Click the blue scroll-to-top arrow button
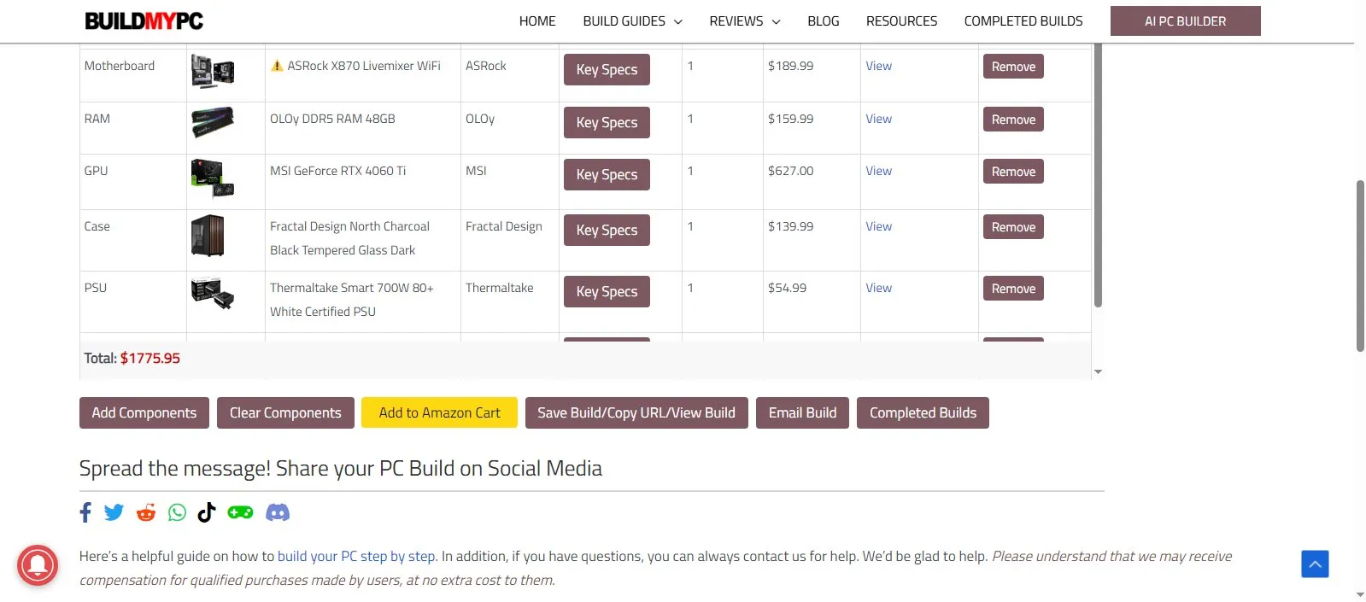1366x602 pixels. click(x=1315, y=564)
